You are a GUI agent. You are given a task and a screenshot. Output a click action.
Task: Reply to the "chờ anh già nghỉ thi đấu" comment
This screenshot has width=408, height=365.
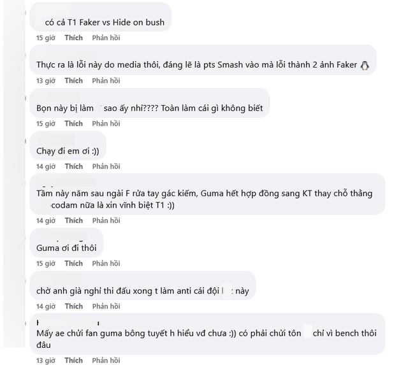tap(106, 306)
